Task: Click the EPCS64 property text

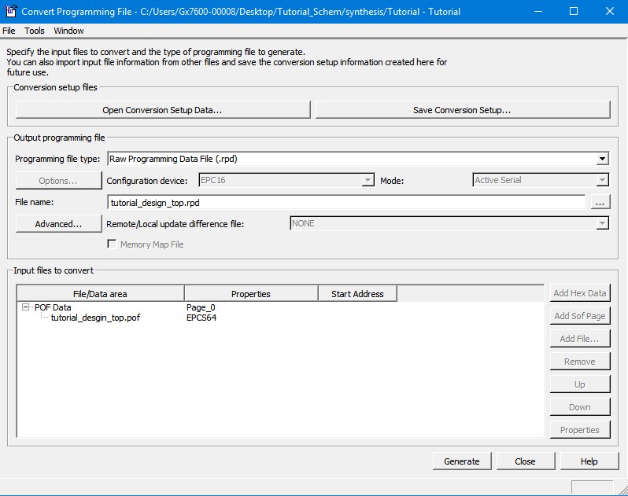Action: point(201,318)
